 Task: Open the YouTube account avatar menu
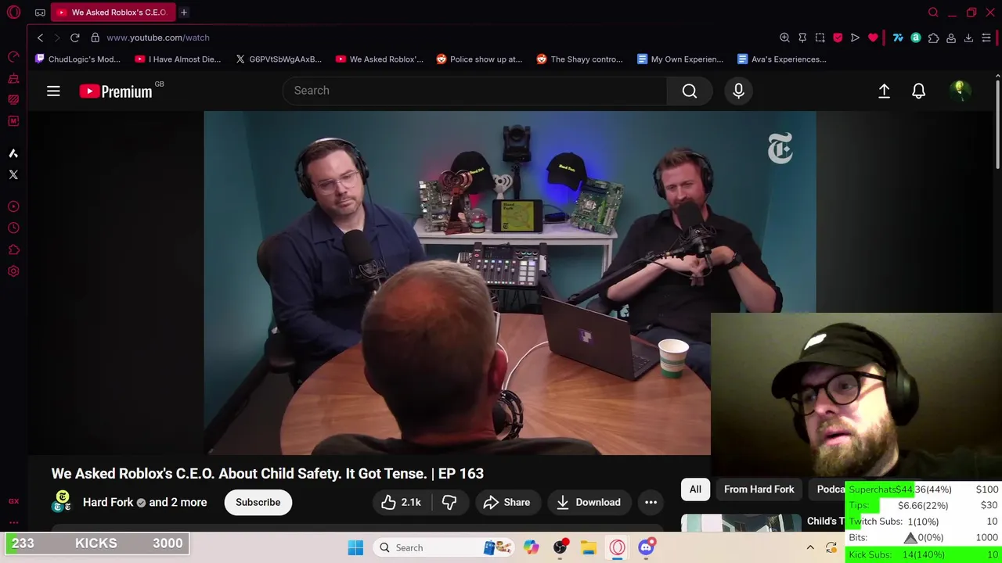coord(960,91)
